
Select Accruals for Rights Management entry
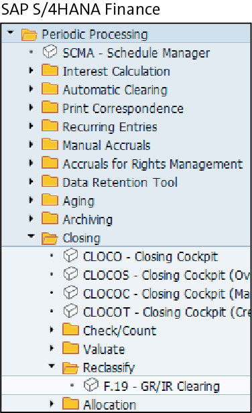(x=153, y=164)
